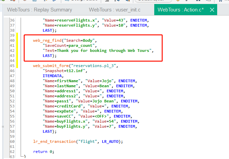229x159 pixels.
Task: Click the LAST); on line 38
Action: 49,30
